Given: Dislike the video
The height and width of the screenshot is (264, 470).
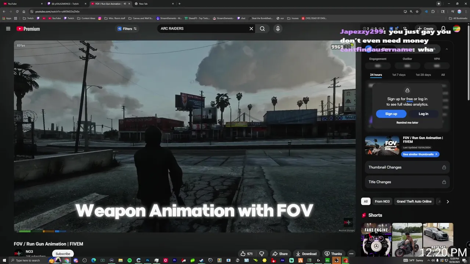Looking at the screenshot, I should pyautogui.click(x=262, y=254).
